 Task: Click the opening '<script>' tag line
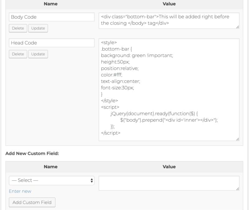(x=110, y=107)
